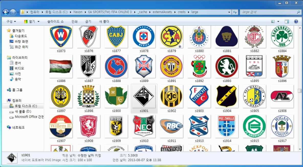The height and width of the screenshot is (167, 303).
Task: Open the 구성 menu
Action: coord(11,22)
